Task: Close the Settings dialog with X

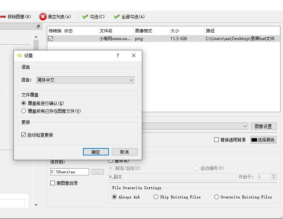Action: pos(134,55)
